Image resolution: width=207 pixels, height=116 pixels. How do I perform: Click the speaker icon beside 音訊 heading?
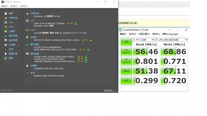click(x=27, y=73)
